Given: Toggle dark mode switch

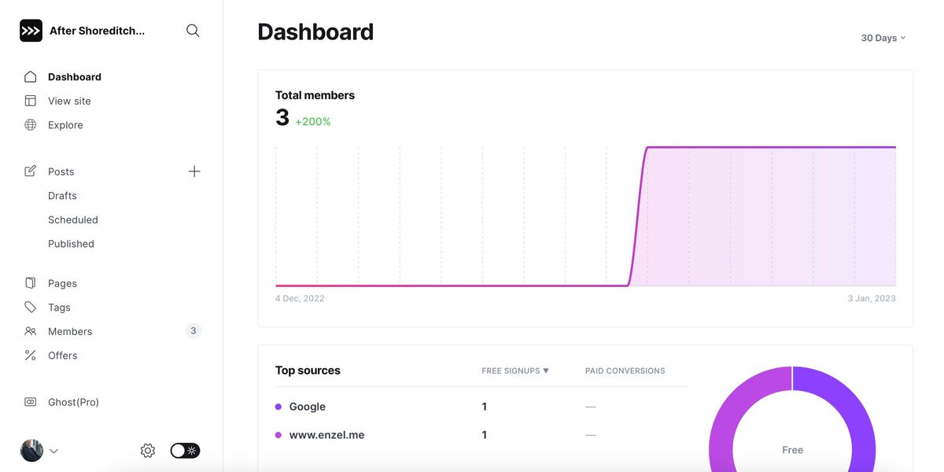Looking at the screenshot, I should coord(186,451).
